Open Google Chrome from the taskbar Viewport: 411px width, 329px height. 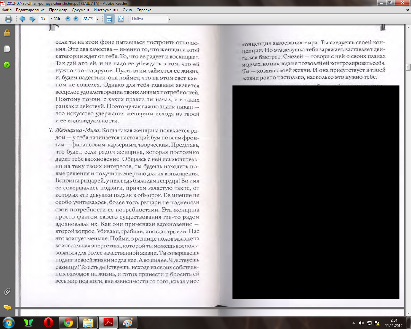coord(68,322)
